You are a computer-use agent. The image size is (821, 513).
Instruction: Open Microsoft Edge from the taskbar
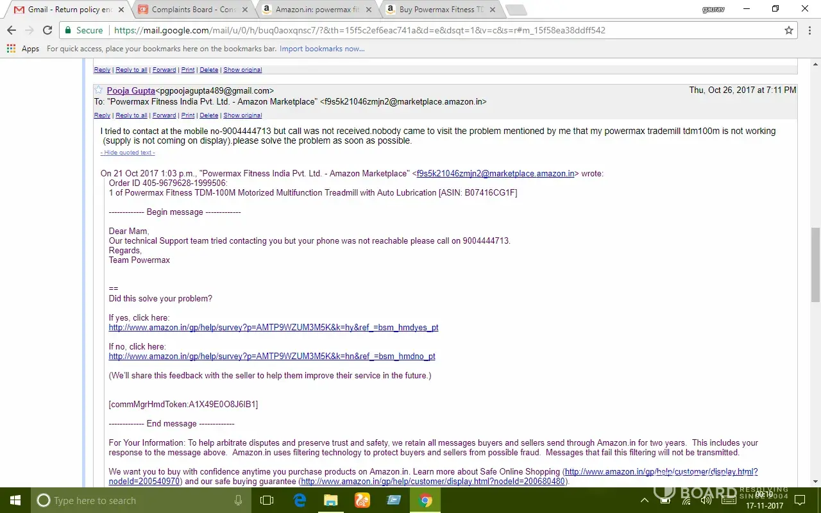(x=300, y=500)
